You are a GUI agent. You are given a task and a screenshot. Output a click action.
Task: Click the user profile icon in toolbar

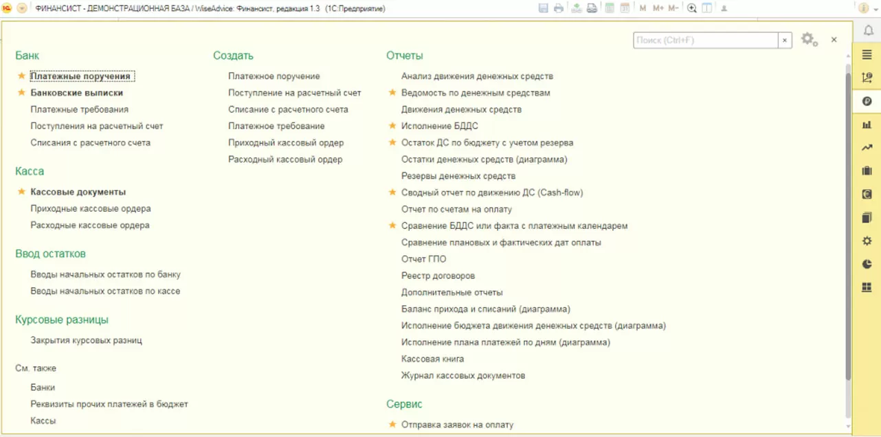724,8
